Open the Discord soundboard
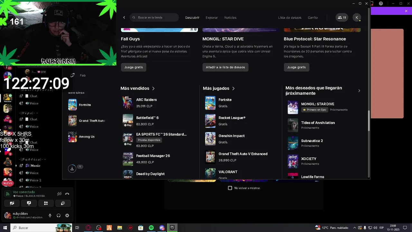This screenshot has width=412, height=232. pos(63,203)
